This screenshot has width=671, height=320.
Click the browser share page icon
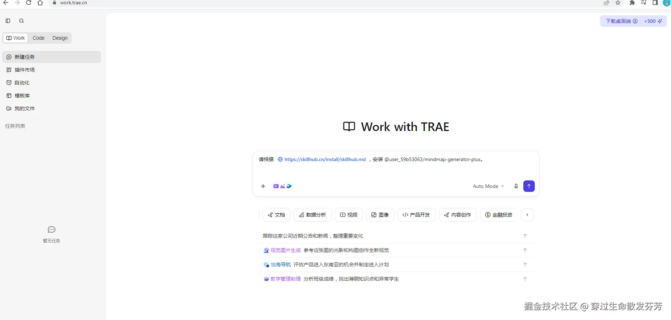point(606,3)
